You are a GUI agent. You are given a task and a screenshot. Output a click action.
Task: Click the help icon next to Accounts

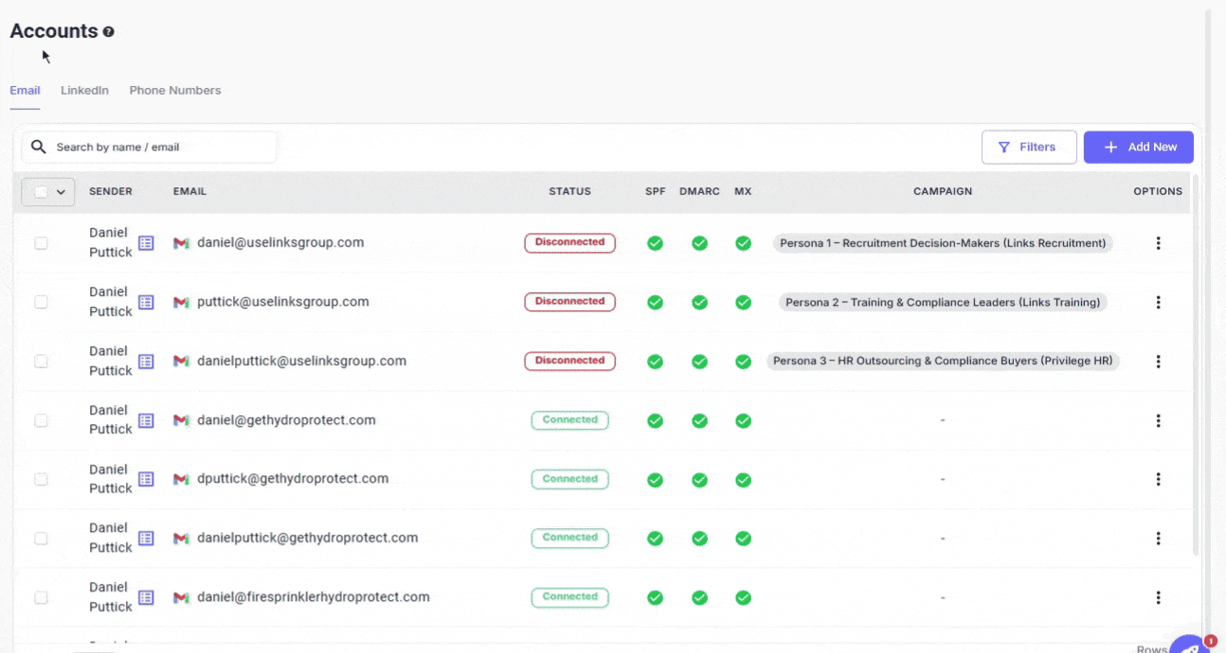coord(109,32)
